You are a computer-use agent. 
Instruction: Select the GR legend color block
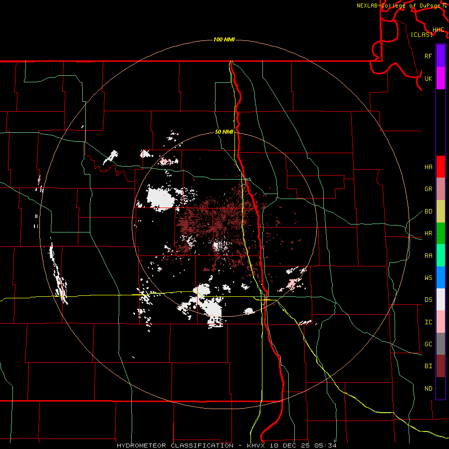click(441, 189)
